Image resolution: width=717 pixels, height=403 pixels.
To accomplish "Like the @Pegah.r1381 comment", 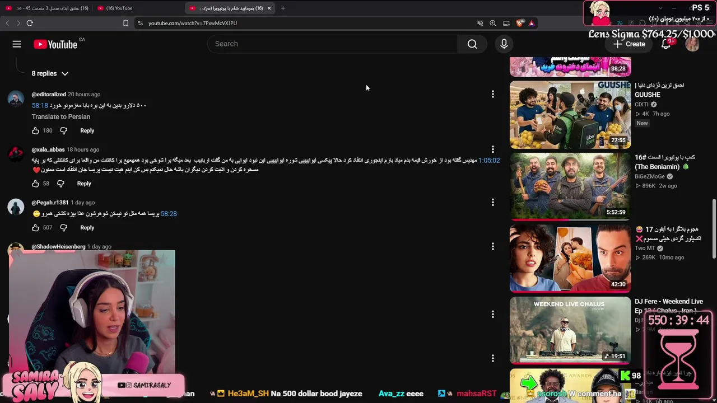I will point(35,228).
